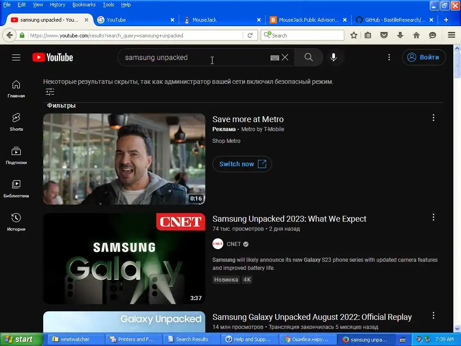Open Shorts in the sidebar
Screen dimensions: 461x346
(16, 122)
